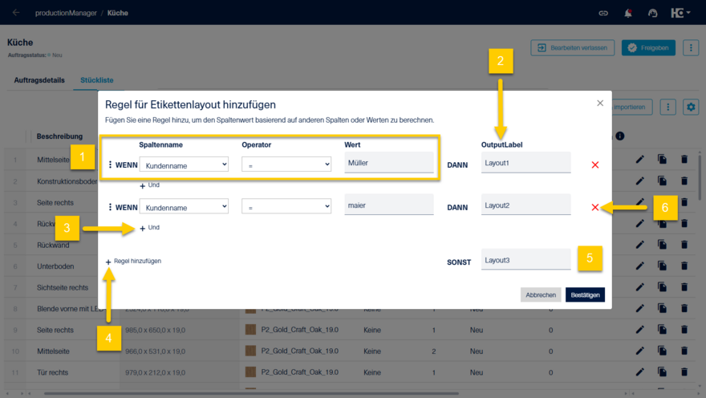The image size is (706, 398).
Task: Close the Etikettenlayout rule dialog
Action: coord(600,103)
